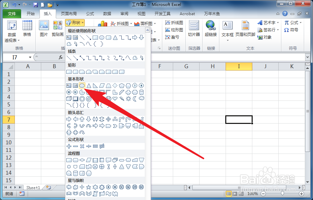Click the Ω 符号 symbol button
The width and height of the screenshot is (313, 200).
[291, 30]
